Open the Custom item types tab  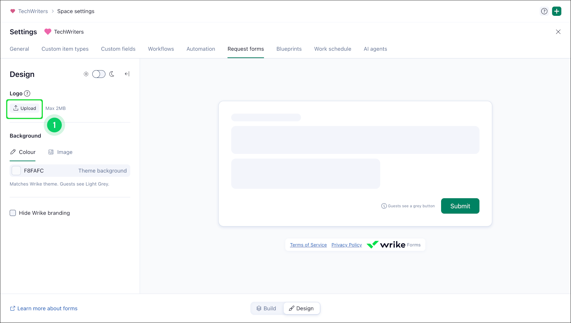pyautogui.click(x=65, y=49)
